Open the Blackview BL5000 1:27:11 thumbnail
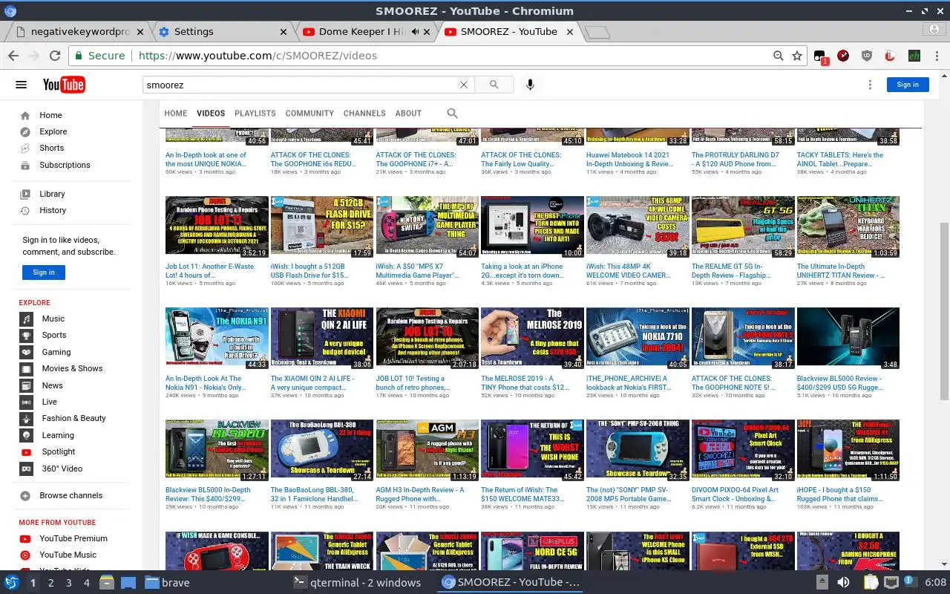Screen dimensions: 950x594 217,448
